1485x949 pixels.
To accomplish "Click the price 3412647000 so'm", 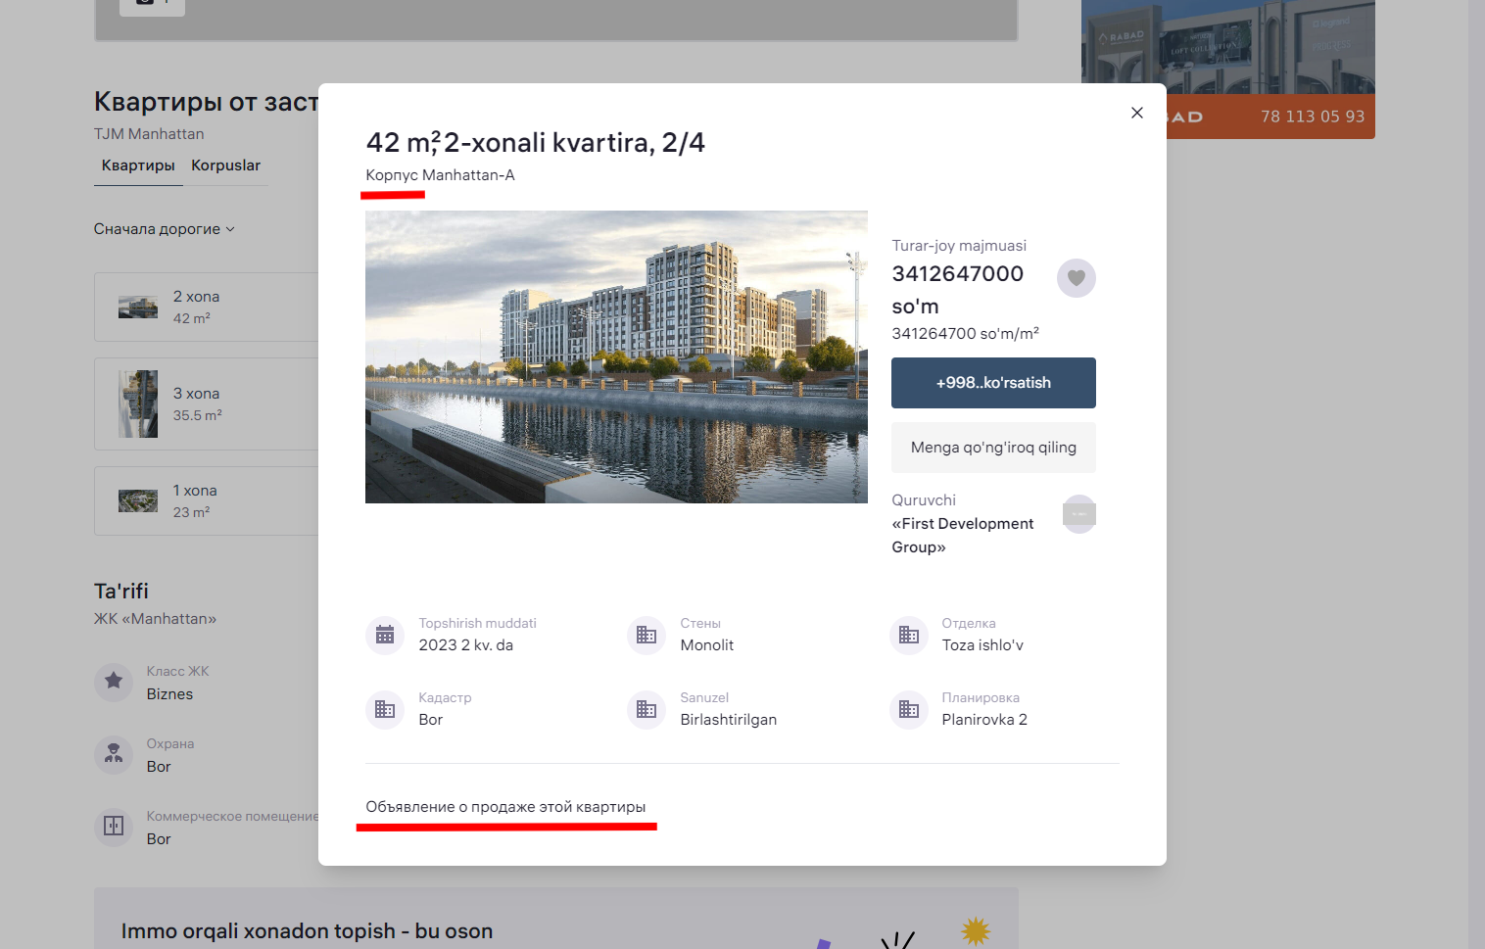I will coord(957,290).
